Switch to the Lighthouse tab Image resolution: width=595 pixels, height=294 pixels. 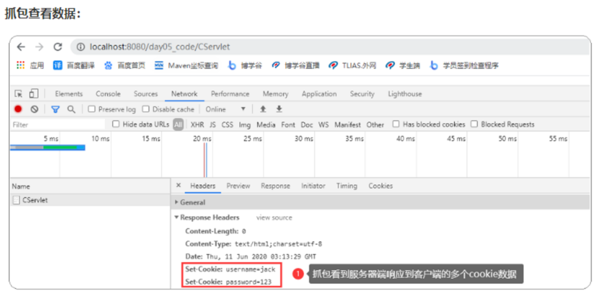[405, 94]
